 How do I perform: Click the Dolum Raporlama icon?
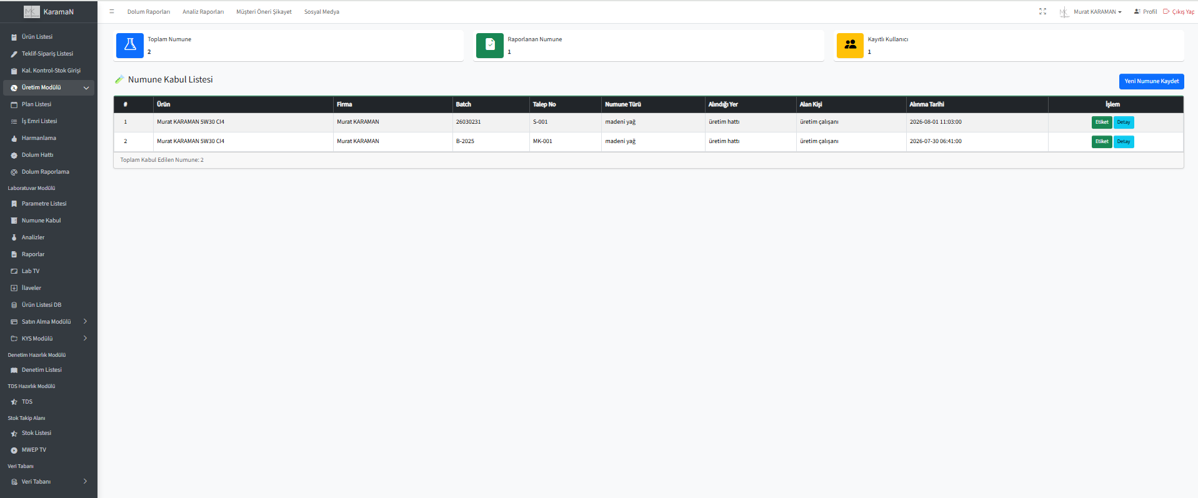pos(14,172)
